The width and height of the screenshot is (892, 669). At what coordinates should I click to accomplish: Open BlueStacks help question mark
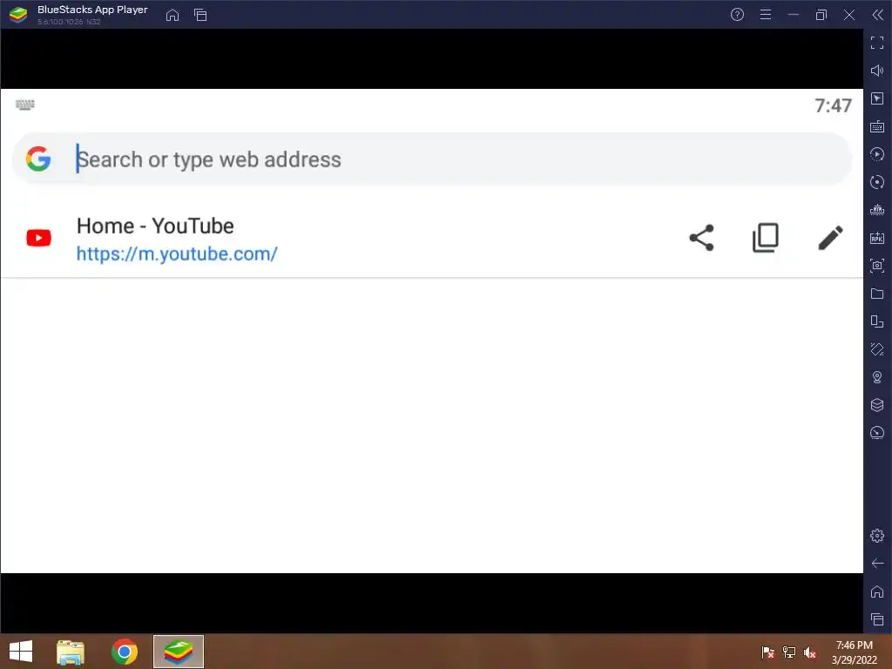(x=737, y=15)
